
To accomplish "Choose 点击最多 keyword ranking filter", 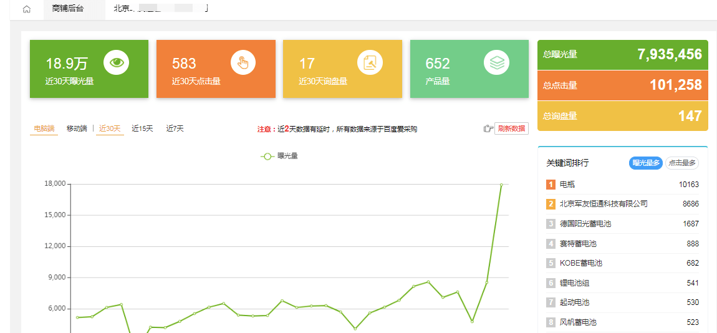I will (x=682, y=163).
